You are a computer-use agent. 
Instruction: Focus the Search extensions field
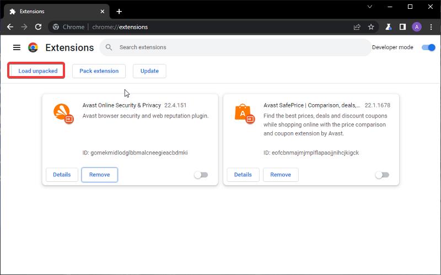[237, 47]
